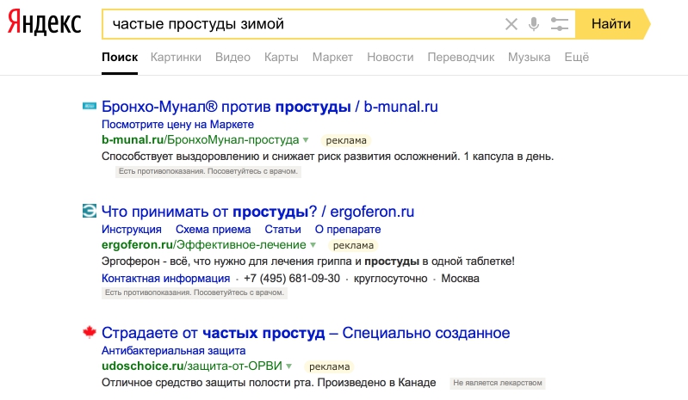Image resolution: width=688 pixels, height=400 pixels.
Task: Open the Инструкция sitelink under ergoferon
Action: point(132,230)
